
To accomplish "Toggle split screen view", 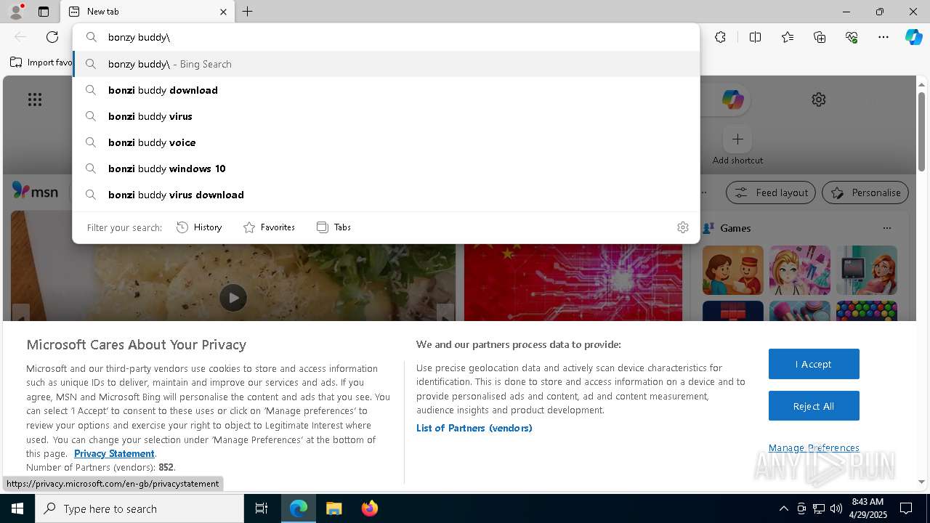I will coord(755,37).
